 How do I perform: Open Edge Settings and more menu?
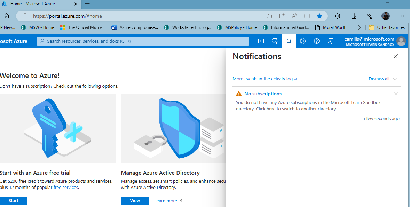click(x=402, y=16)
